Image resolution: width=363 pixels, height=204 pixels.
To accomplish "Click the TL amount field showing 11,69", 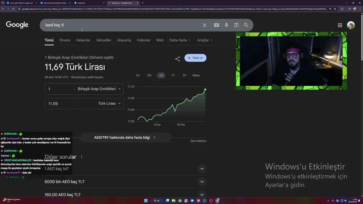I will click(60, 104).
